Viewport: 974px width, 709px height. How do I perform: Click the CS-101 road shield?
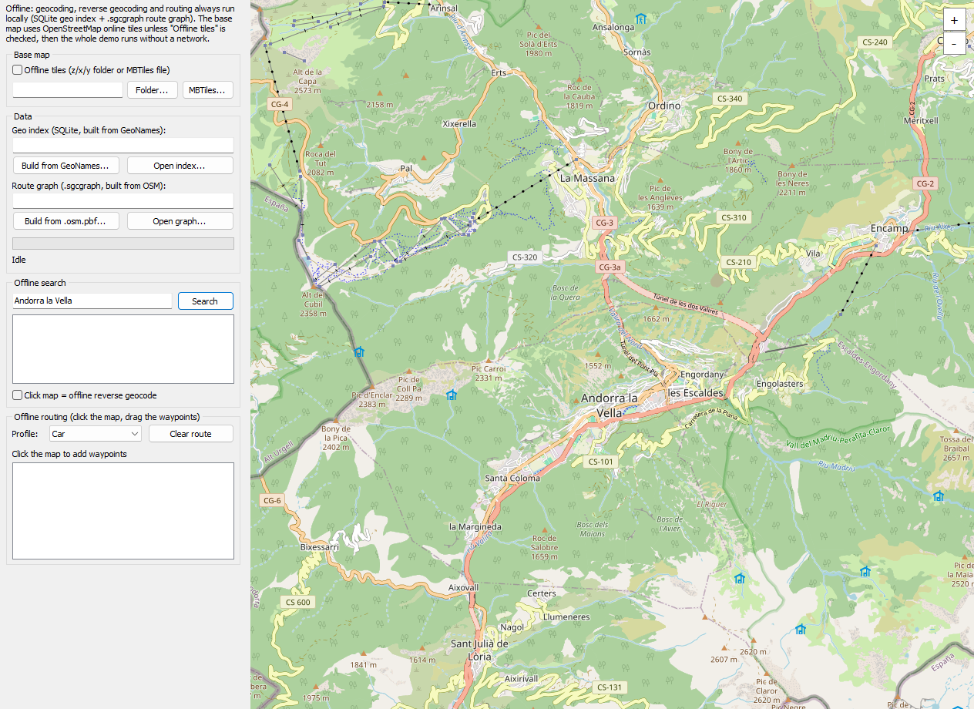point(600,462)
